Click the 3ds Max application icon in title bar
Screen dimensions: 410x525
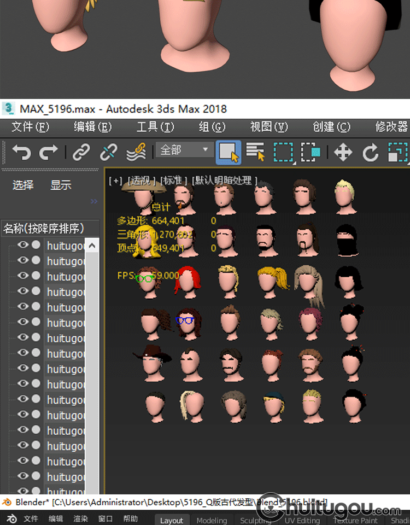8,108
